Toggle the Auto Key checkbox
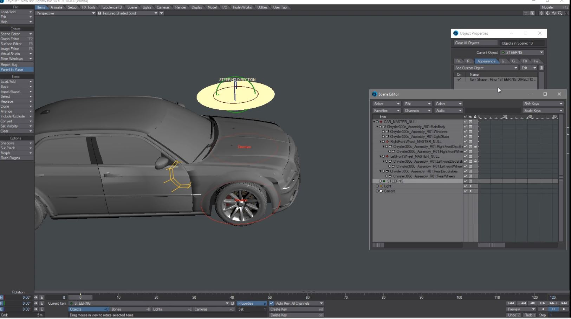This screenshot has height=319, width=571. click(x=272, y=303)
